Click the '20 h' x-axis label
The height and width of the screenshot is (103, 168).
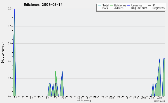click(143, 97)
